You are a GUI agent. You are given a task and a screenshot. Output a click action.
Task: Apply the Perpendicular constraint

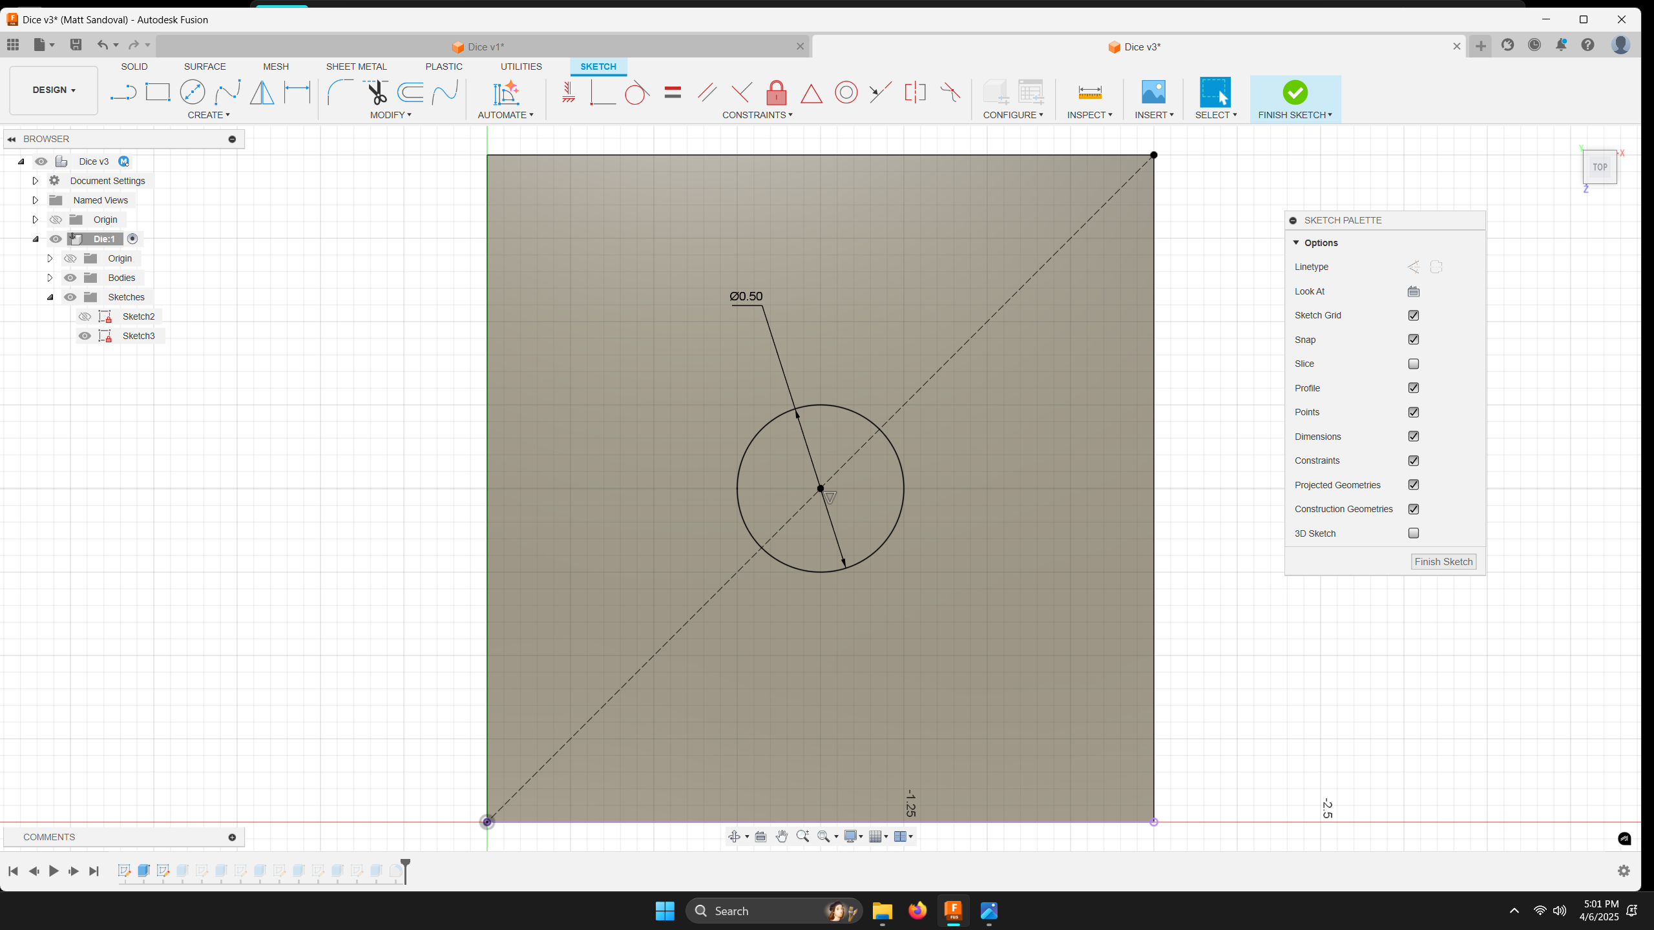point(742,92)
